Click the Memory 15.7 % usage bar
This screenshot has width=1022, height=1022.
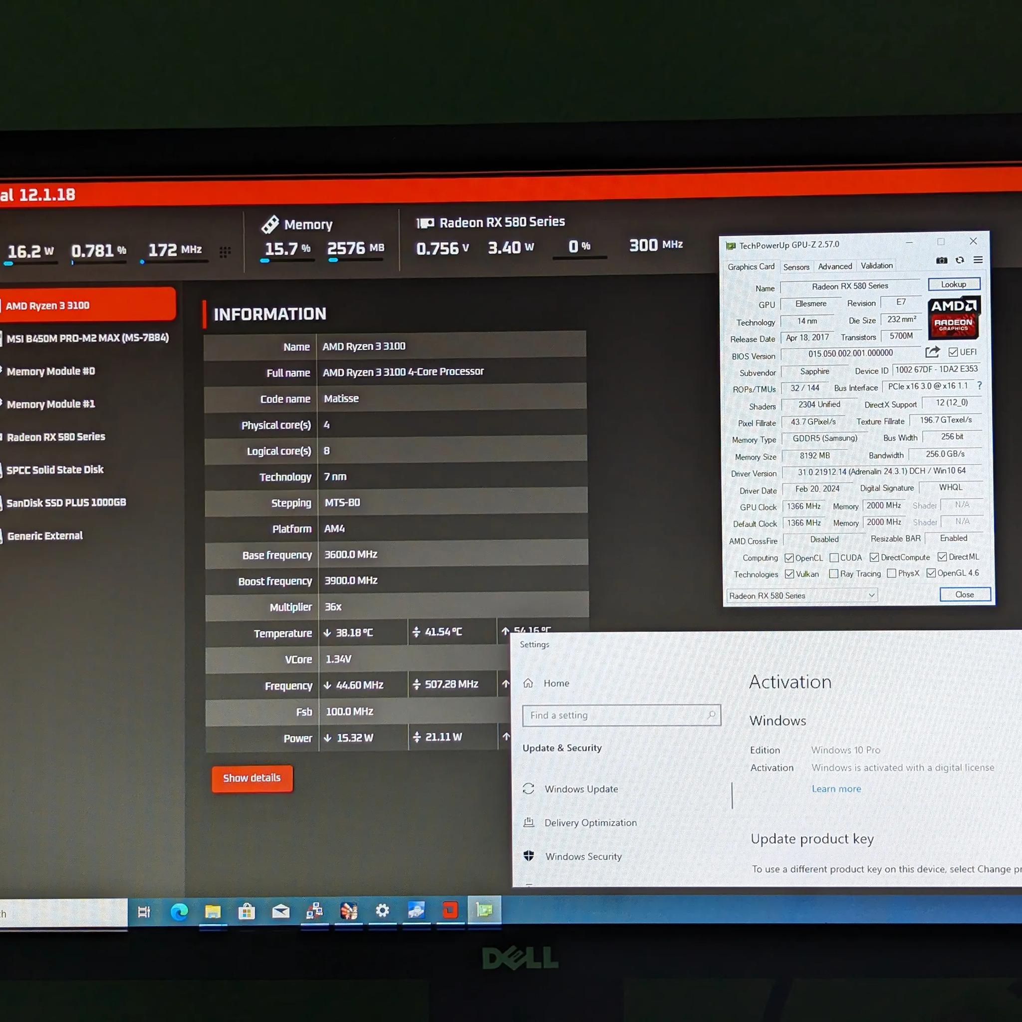[287, 261]
